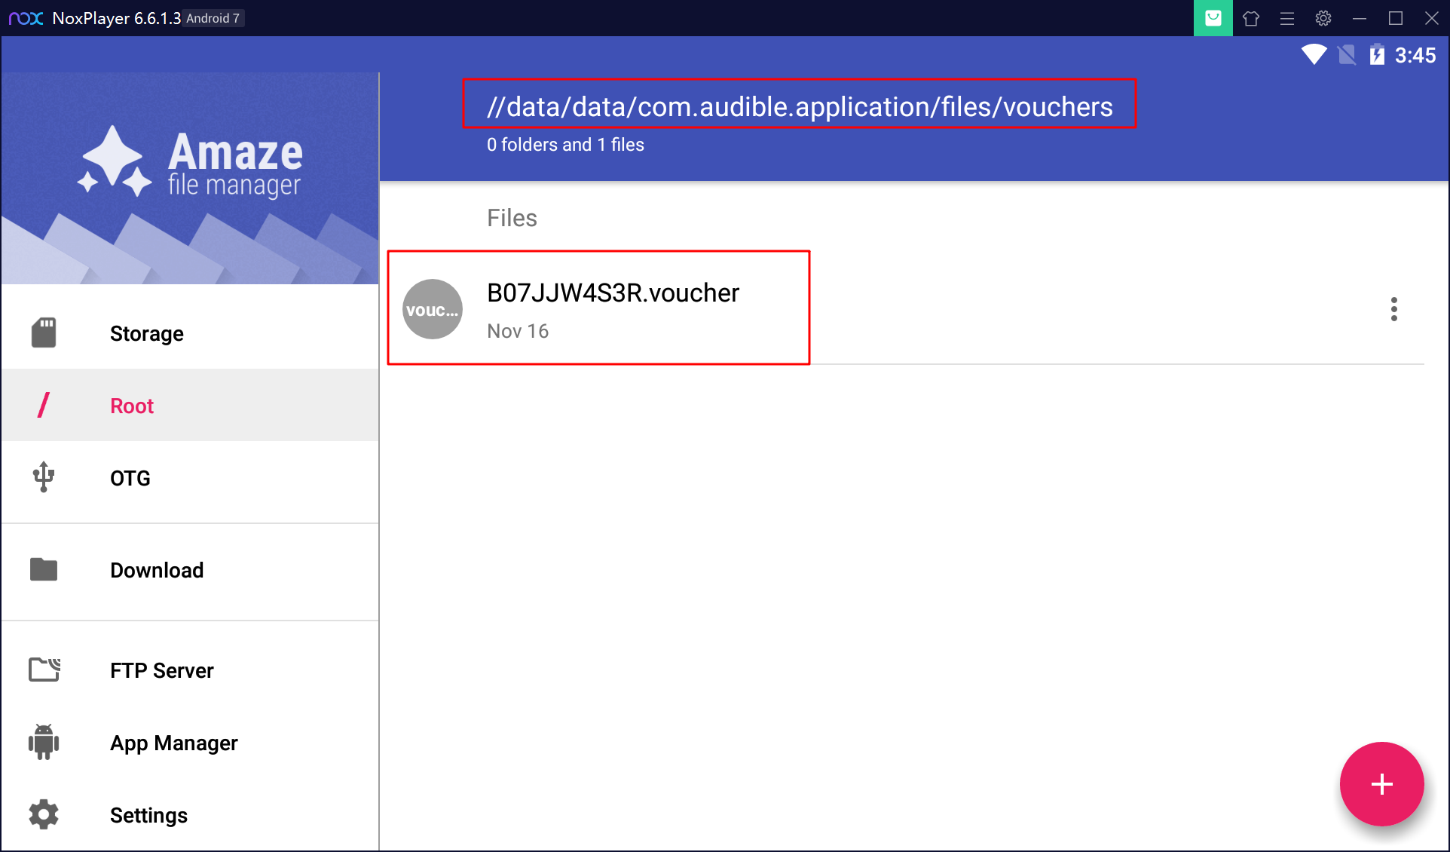
Task: Click the USB OTG icon
Action: (44, 477)
